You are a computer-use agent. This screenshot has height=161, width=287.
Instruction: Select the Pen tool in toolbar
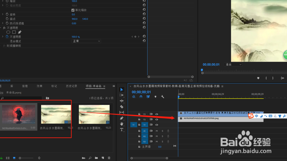[121, 118]
